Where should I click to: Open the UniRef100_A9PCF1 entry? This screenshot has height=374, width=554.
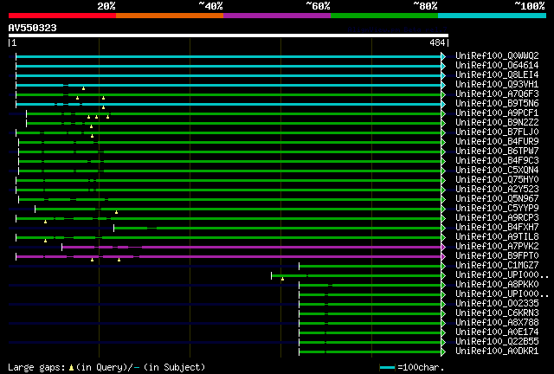pyautogui.click(x=497, y=113)
